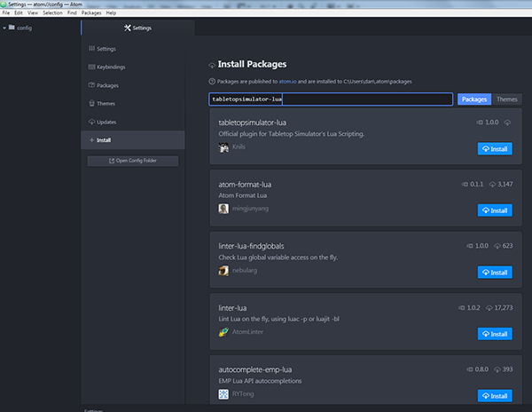Install the tabletopsimulator-lua package
The height and width of the screenshot is (412, 532).
[x=495, y=149]
